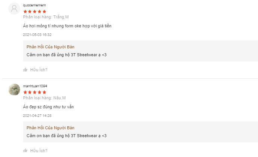This screenshot has height=157, width=258.
Task: Click the fifth star in quocememem's rating
Action: 45,12
